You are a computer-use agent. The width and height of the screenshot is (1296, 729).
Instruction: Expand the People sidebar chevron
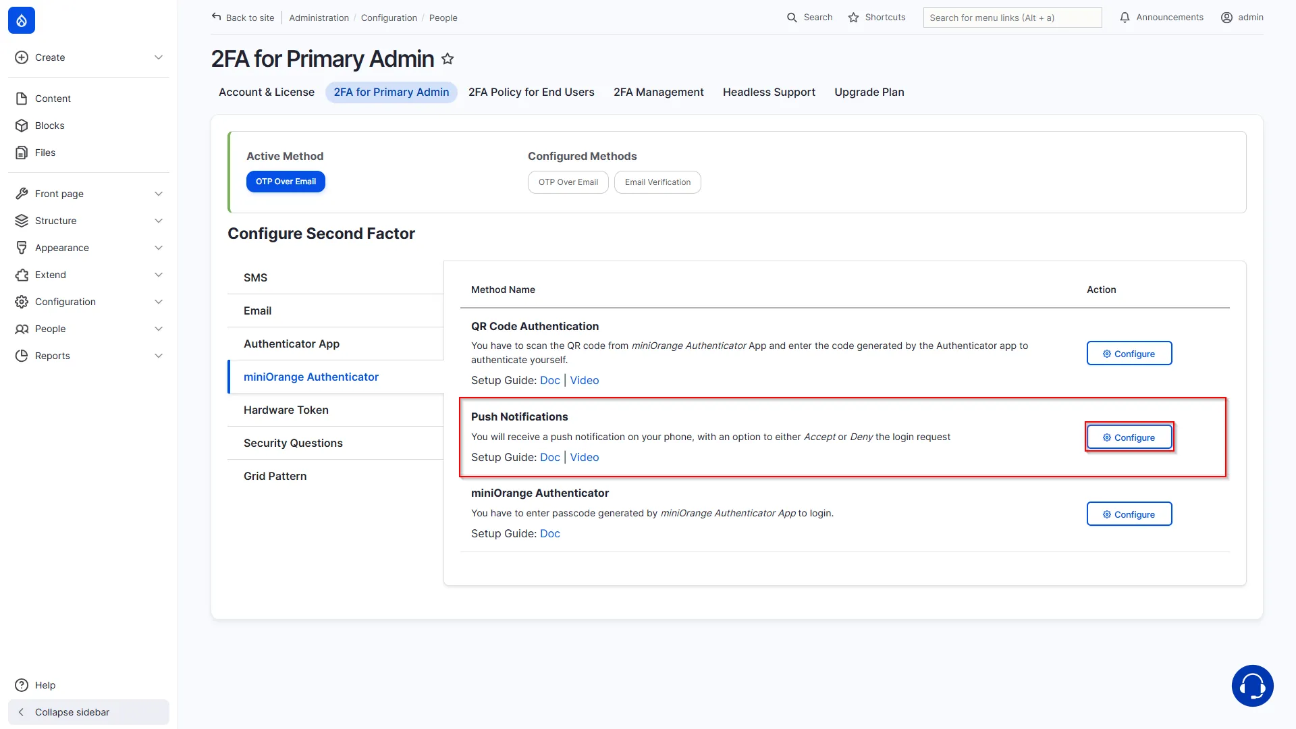[159, 329]
